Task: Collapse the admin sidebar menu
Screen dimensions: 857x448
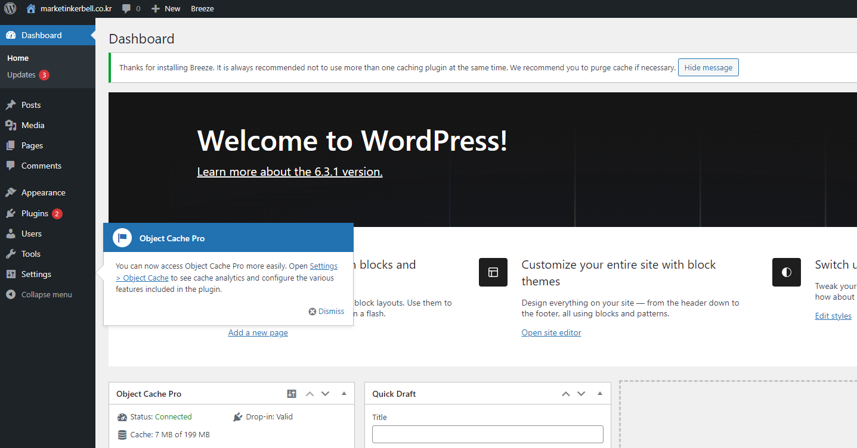Action: (48, 294)
